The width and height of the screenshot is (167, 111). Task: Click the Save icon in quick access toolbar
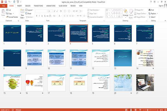[x=6, y=2]
